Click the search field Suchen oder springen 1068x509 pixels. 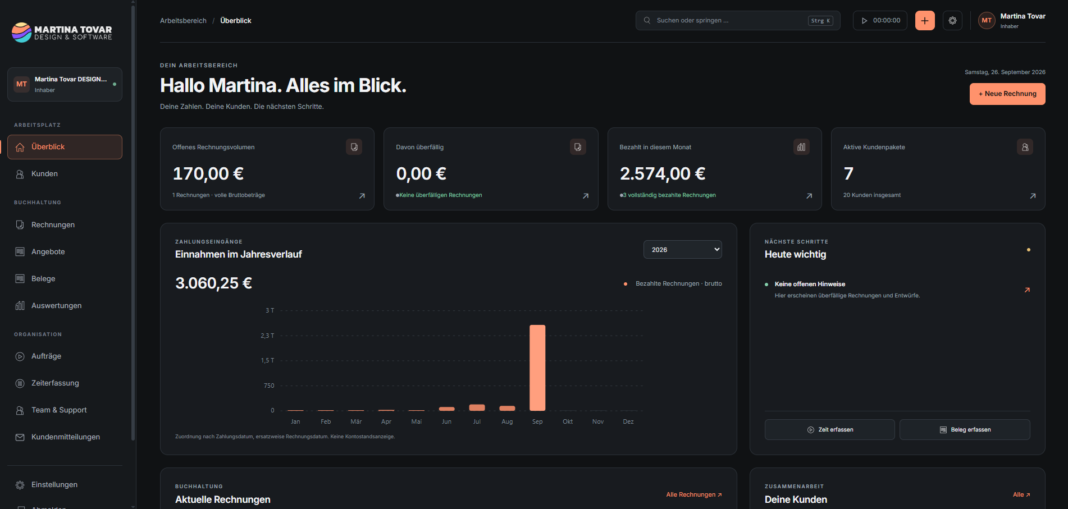click(738, 21)
